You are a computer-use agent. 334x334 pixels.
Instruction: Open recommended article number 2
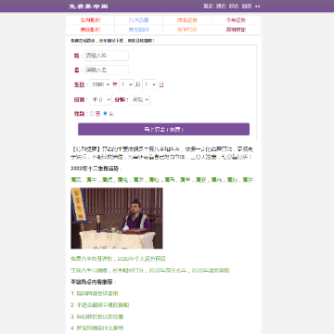(103, 305)
